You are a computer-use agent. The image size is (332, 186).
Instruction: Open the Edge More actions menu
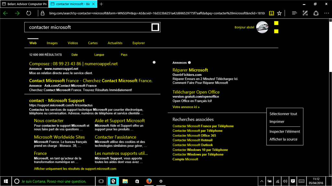(x=326, y=13)
